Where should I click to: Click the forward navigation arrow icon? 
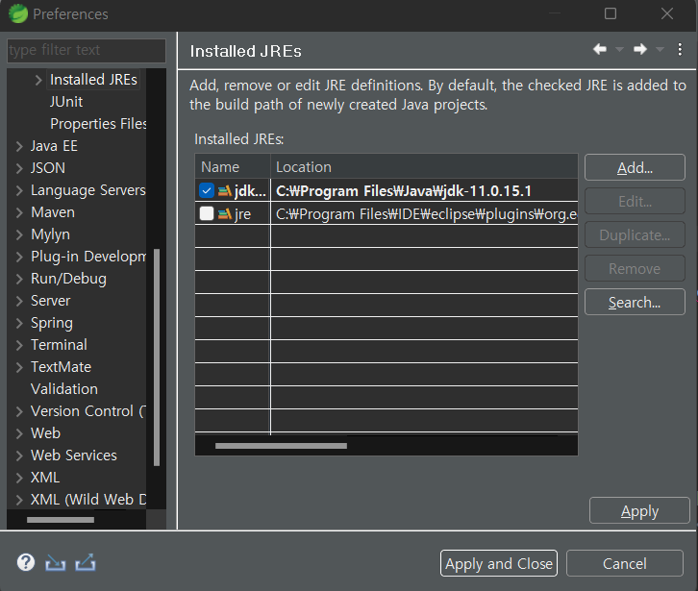pyautogui.click(x=640, y=49)
